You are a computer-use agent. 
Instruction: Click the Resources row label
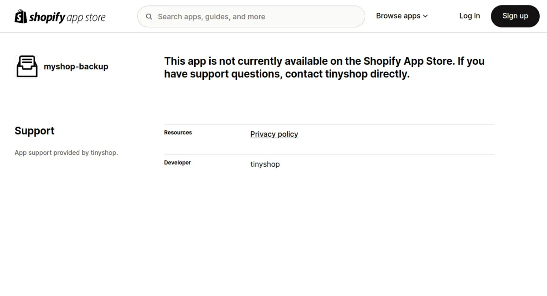coord(178,133)
